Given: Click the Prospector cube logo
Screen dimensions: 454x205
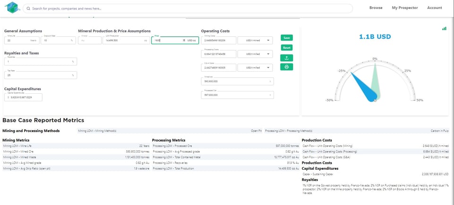Looking at the screenshot, I should (12, 8).
